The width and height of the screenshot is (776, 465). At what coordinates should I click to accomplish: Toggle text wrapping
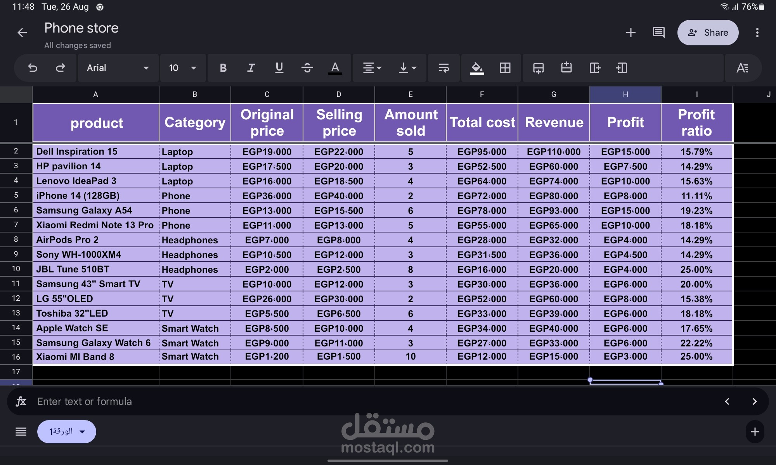tap(443, 68)
